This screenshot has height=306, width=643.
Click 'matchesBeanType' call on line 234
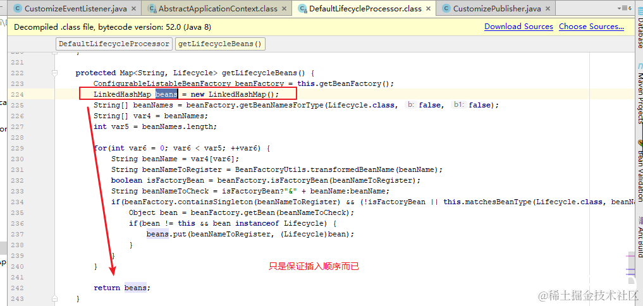(499, 202)
